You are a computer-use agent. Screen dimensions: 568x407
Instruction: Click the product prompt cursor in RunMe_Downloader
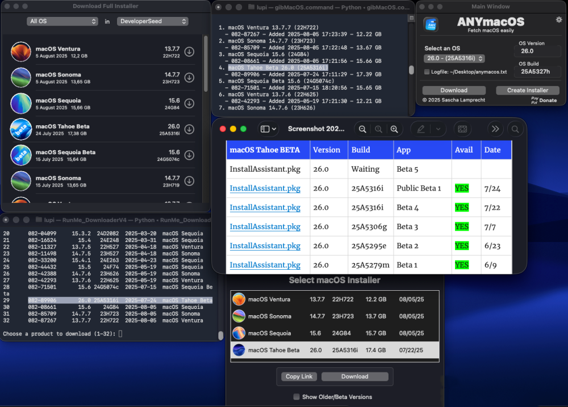pos(120,334)
